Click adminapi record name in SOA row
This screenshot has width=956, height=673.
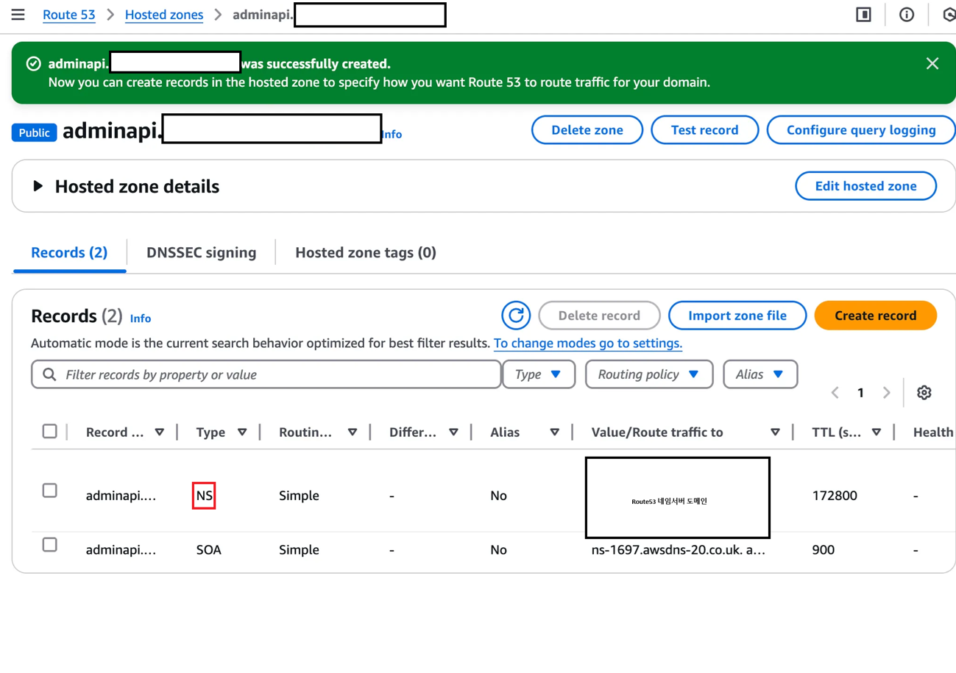[121, 549]
